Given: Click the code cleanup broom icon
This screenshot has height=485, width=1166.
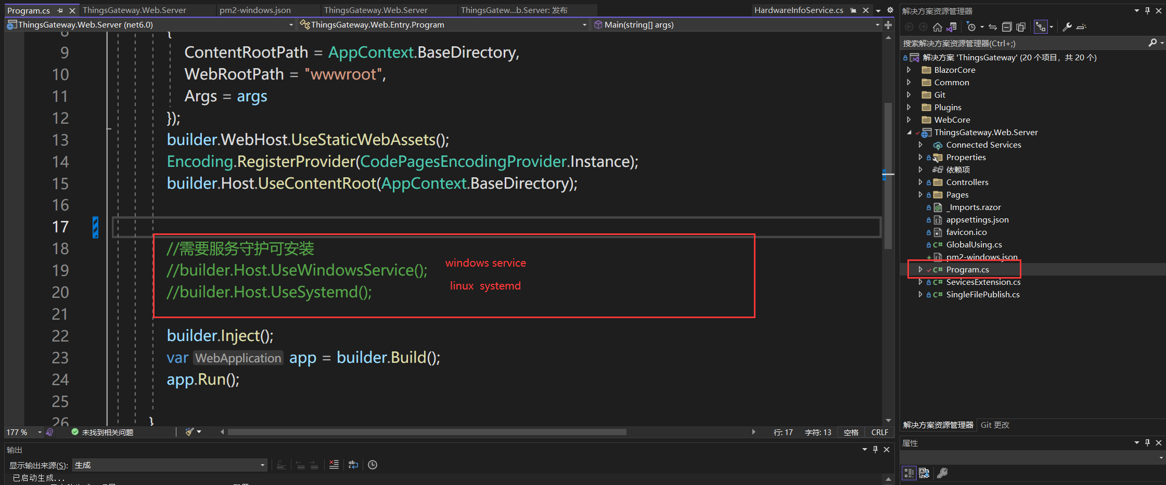Looking at the screenshot, I should (x=190, y=432).
